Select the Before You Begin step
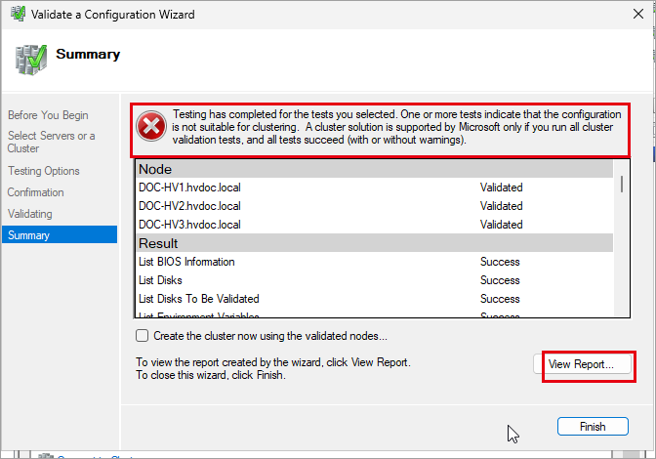 click(48, 115)
